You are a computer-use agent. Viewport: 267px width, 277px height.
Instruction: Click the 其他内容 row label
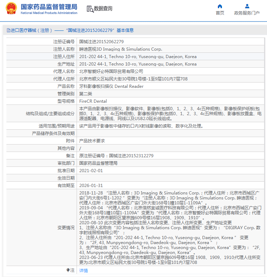(66, 148)
